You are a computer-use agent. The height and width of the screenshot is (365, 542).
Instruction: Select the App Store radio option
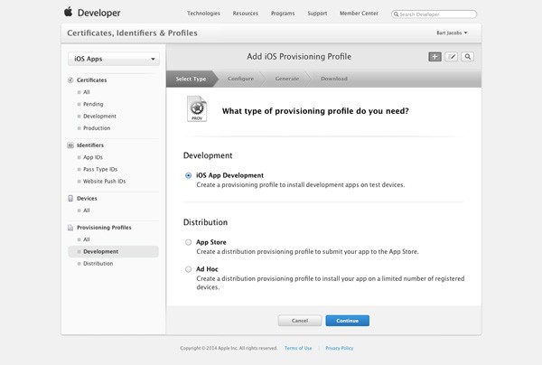coord(188,242)
